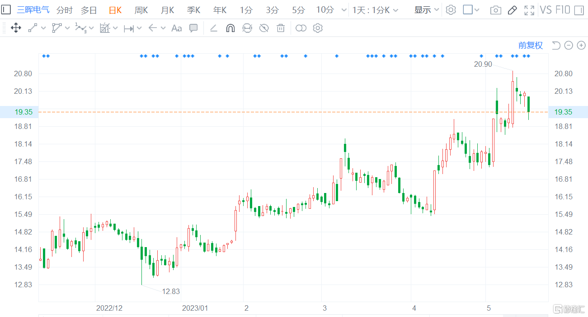Image resolution: width=588 pixels, height=317 pixels.
Task: Switch to 月K monthly tab
Action: coord(167,10)
